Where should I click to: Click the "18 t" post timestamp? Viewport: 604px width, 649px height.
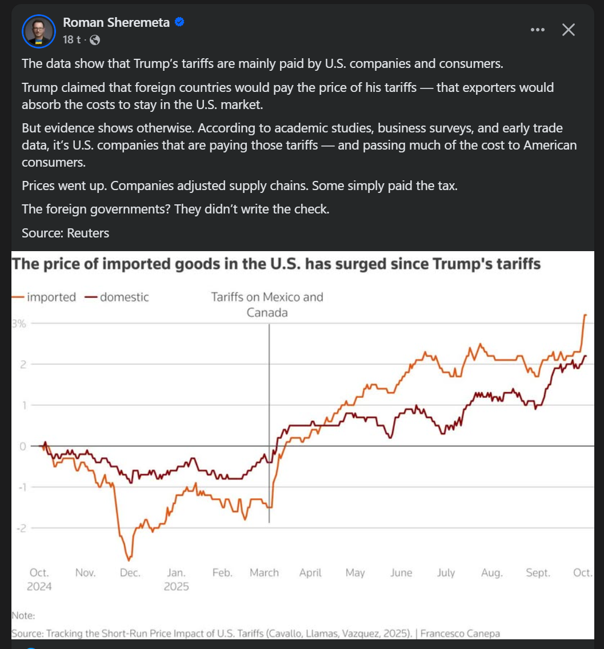[71, 40]
